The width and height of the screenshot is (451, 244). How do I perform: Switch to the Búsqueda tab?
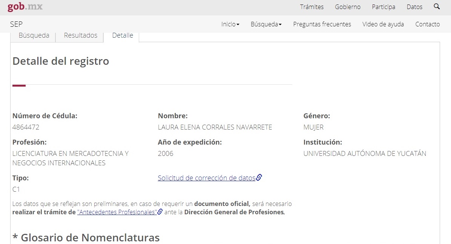click(x=34, y=35)
